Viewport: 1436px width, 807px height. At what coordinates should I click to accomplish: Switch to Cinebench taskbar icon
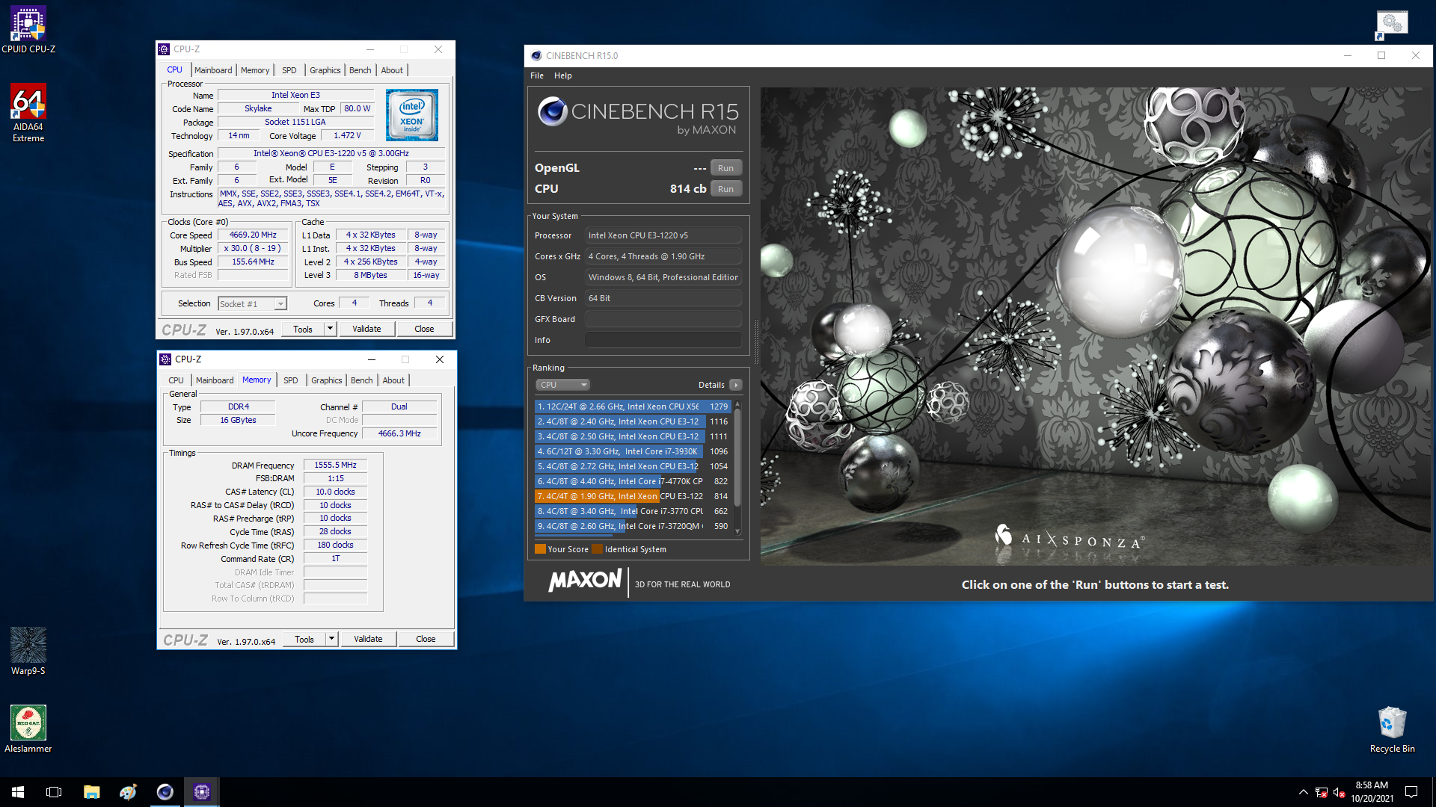pyautogui.click(x=165, y=792)
